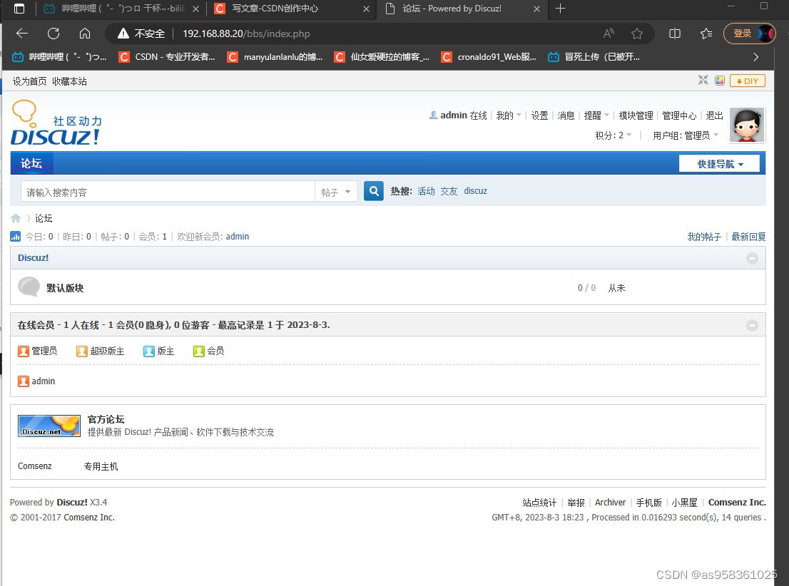The image size is (789, 586).
Task: Click the color style switch icon
Action: [x=720, y=81]
